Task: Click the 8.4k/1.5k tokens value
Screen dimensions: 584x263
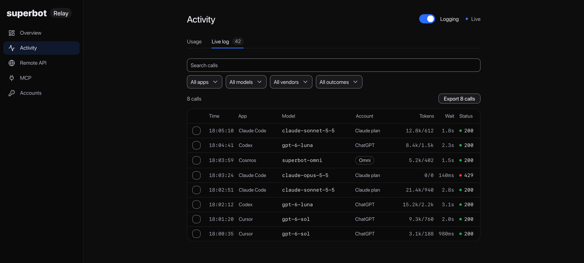Action: [420, 145]
